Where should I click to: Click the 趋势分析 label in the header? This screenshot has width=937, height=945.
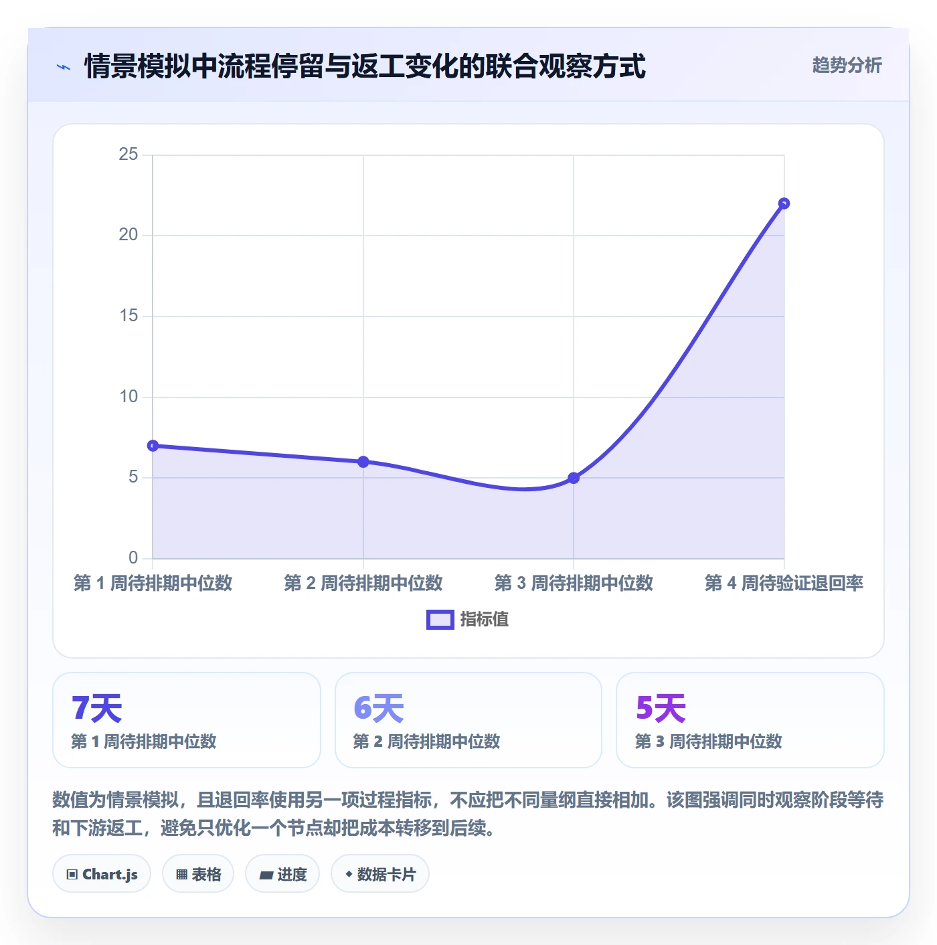847,66
